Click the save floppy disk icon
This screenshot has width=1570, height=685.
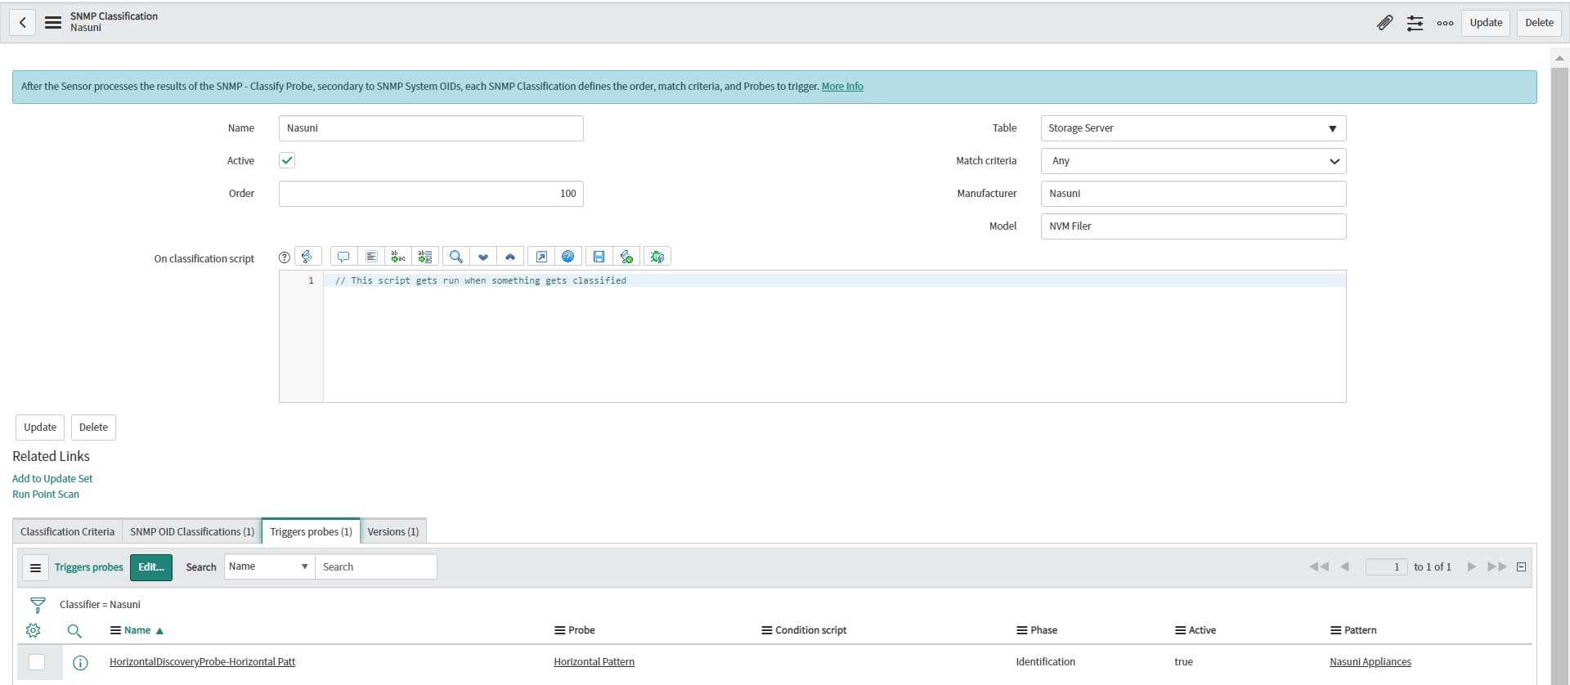tap(599, 257)
